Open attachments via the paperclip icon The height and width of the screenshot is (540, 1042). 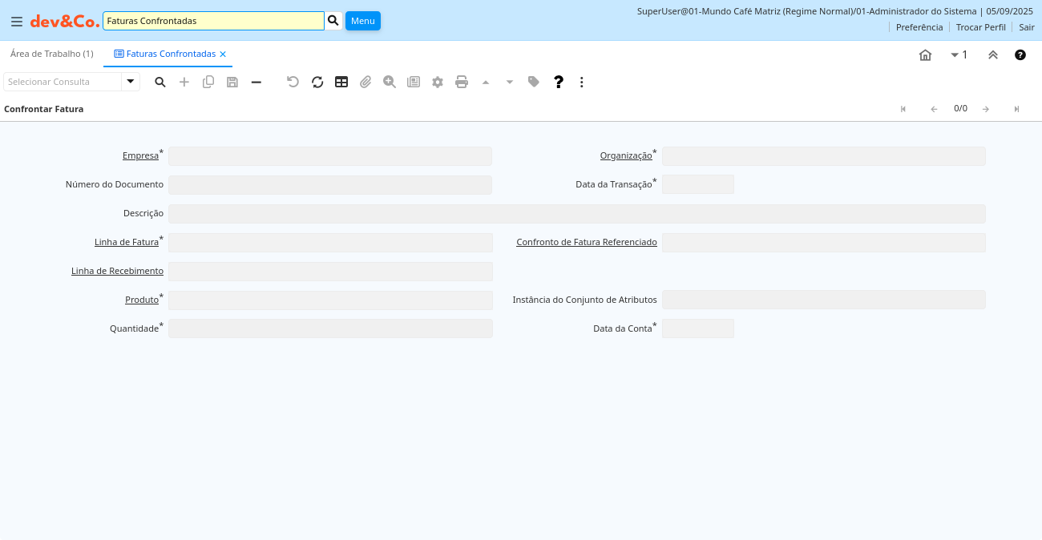366,82
